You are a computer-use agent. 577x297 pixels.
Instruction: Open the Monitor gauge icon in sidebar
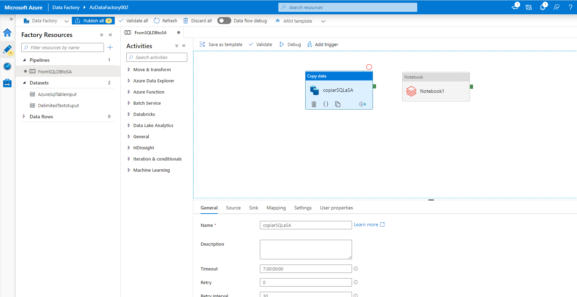[7, 66]
